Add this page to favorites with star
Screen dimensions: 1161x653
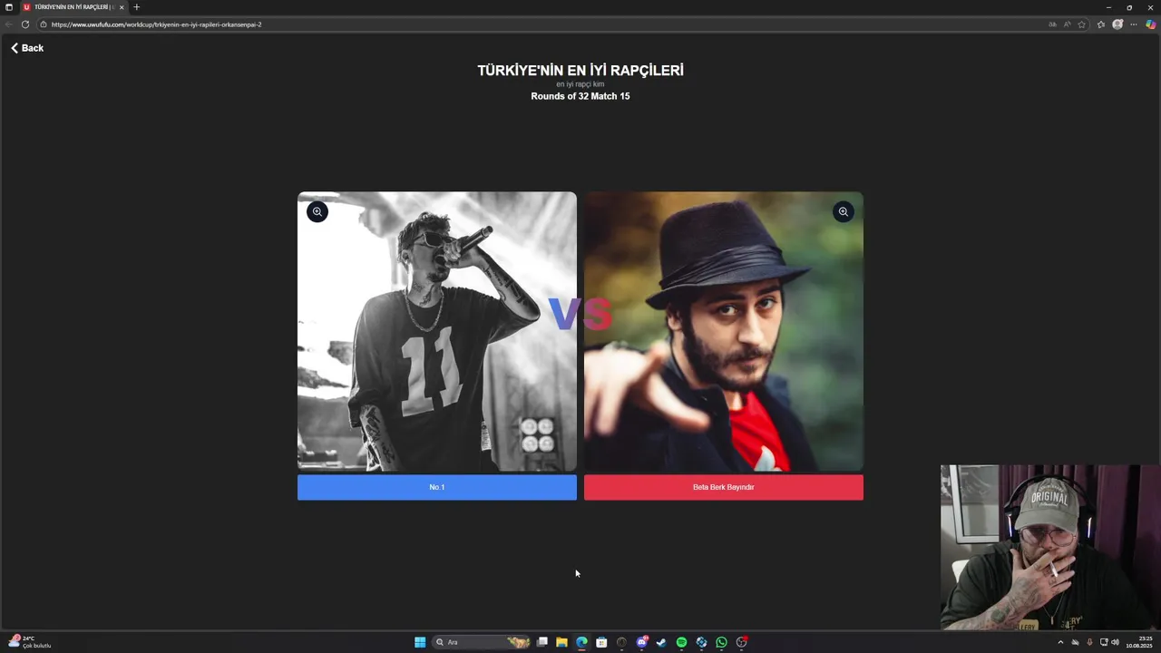[1081, 24]
